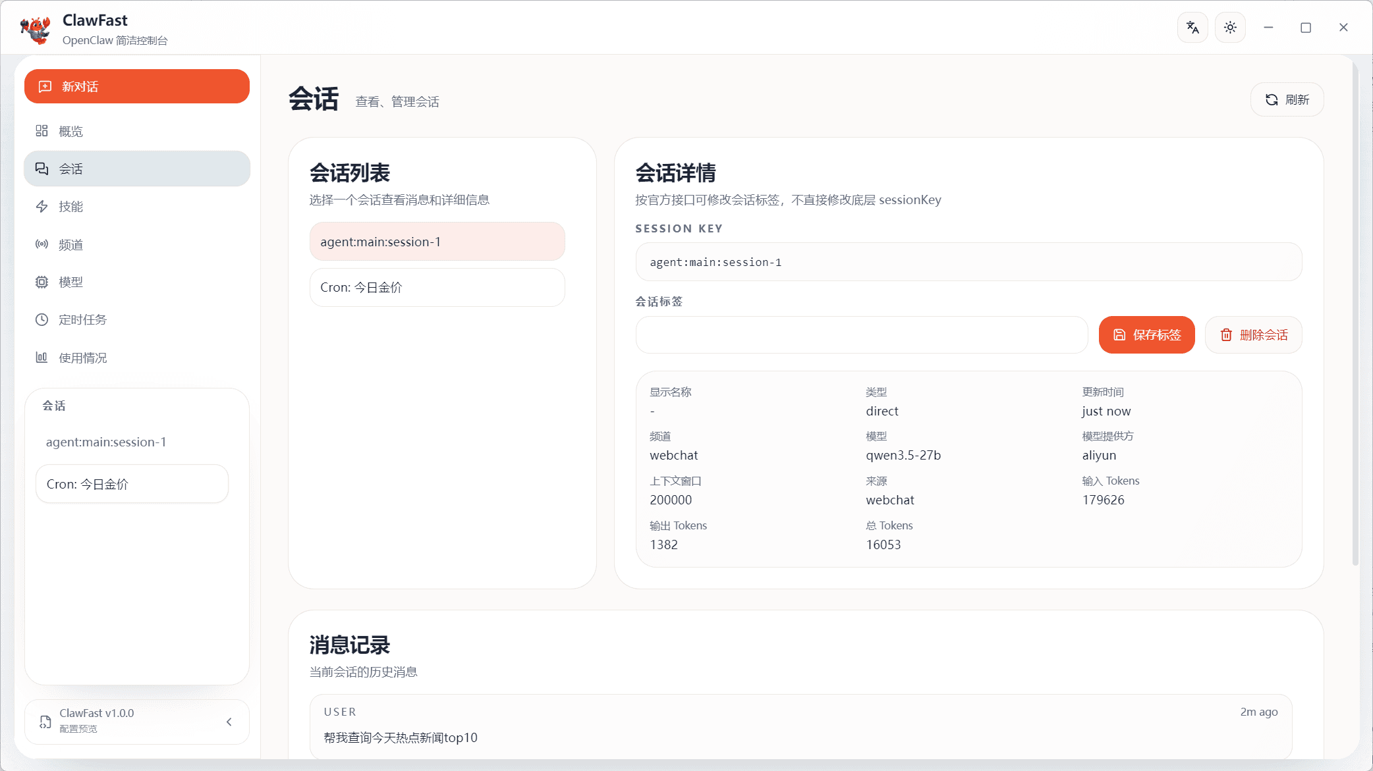Open the 定时任务 scheduled tasks section

[136, 319]
